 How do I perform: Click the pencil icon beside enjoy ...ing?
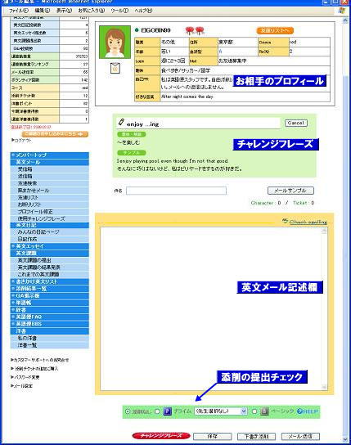point(121,122)
